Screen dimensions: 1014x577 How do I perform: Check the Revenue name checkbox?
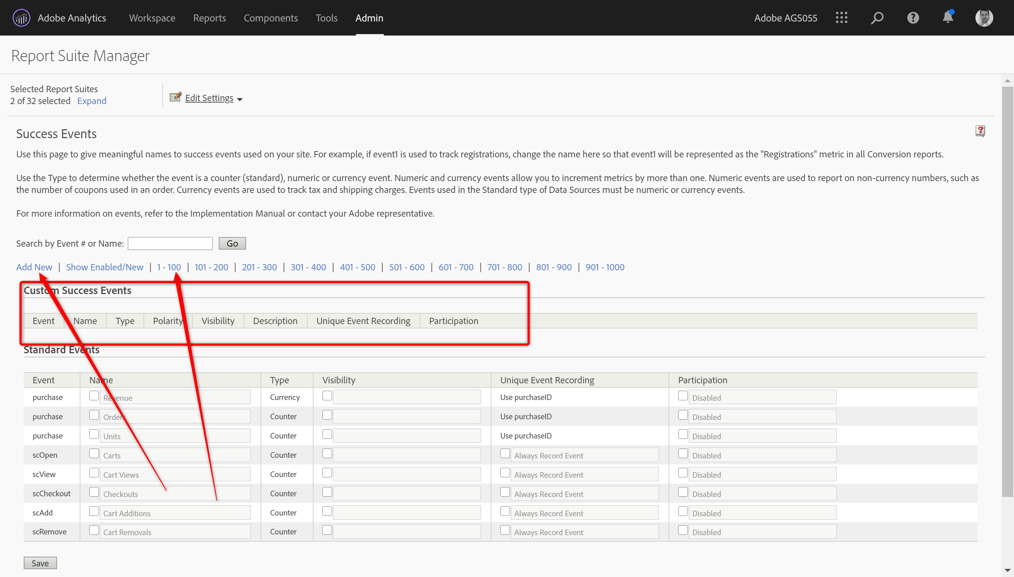coord(94,396)
